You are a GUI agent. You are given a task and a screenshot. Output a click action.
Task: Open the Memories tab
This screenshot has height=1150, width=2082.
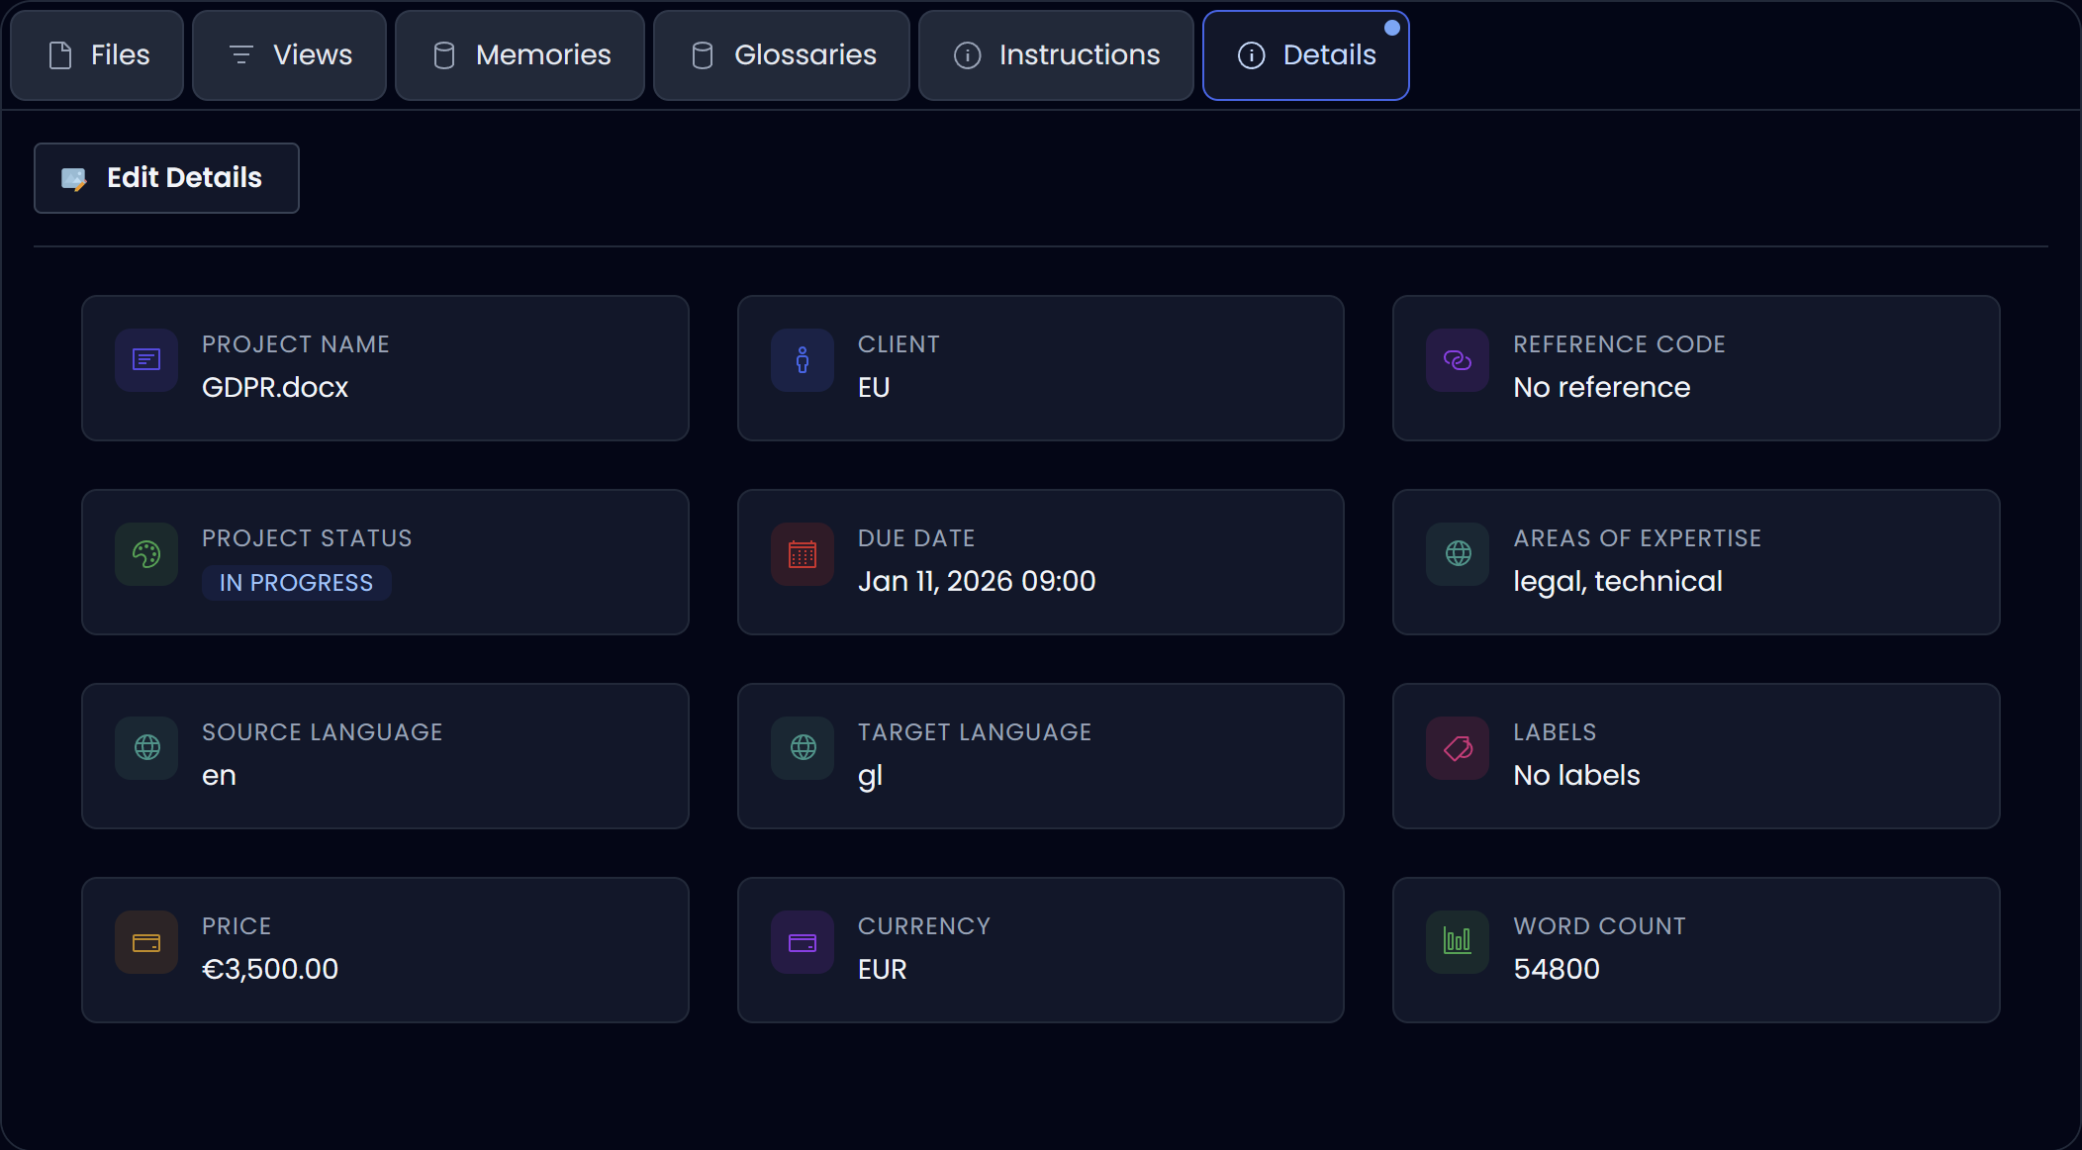[x=520, y=55]
